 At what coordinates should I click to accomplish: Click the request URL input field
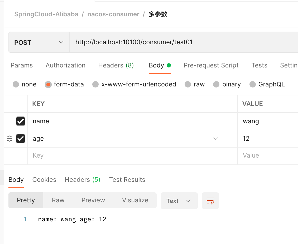click(x=182, y=42)
